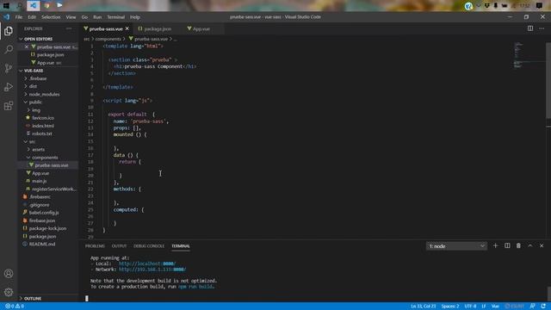
Task: Open the Accounts menu icon
Action: tap(9, 274)
